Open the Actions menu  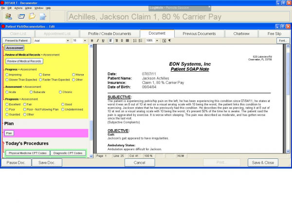pyautogui.click(x=18, y=8)
